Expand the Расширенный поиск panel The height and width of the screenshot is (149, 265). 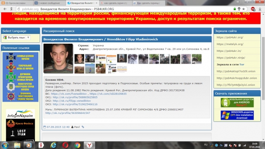pos(126,31)
